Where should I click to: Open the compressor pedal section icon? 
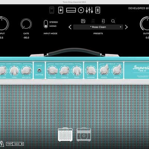(52, 10)
